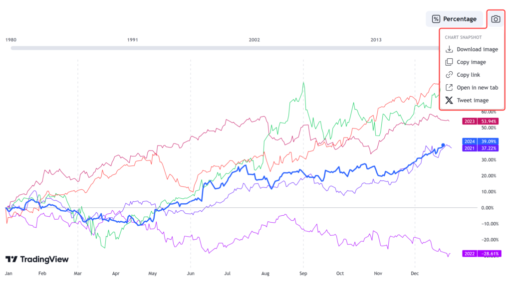Click the 2023 series label
Image resolution: width=511 pixels, height=287 pixels.
[x=470, y=121]
